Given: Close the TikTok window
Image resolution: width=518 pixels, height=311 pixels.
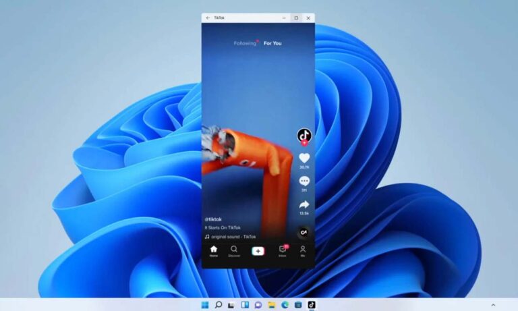Looking at the screenshot, I should click(x=308, y=18).
